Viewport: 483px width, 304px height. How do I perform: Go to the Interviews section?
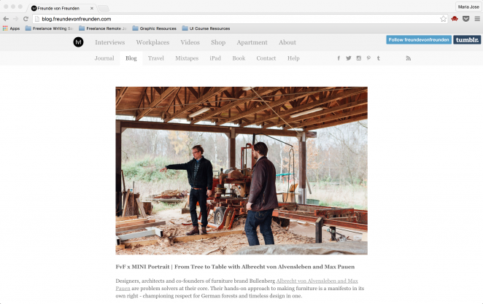coord(109,42)
